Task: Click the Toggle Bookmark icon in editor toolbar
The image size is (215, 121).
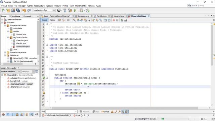Action: 101,20
